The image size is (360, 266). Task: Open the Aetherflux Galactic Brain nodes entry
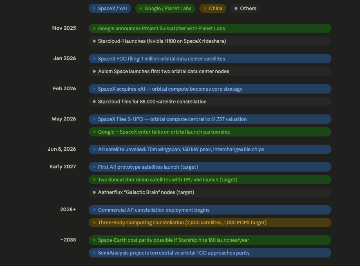click(x=210, y=192)
